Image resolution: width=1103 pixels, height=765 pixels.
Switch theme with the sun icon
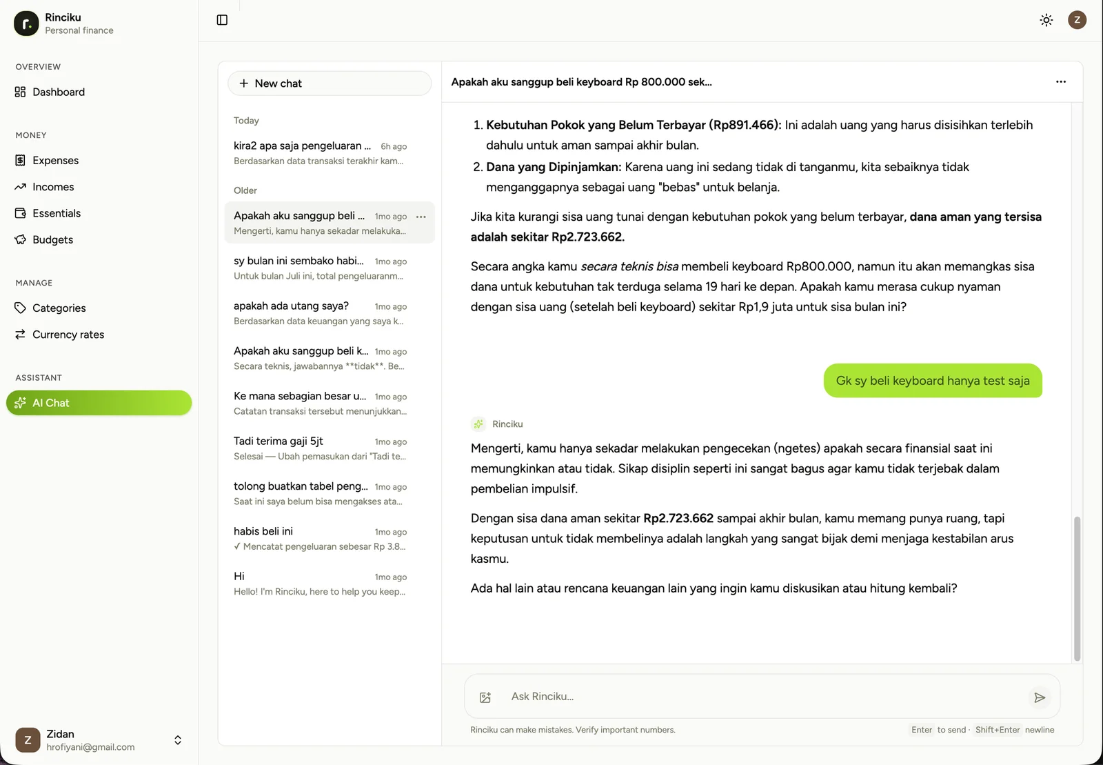click(x=1046, y=20)
